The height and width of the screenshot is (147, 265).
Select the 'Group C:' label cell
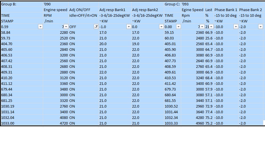click(173, 4)
